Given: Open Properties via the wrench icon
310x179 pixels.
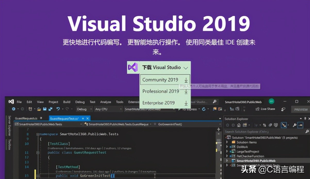Looking at the screenshot, I should click(295, 125).
